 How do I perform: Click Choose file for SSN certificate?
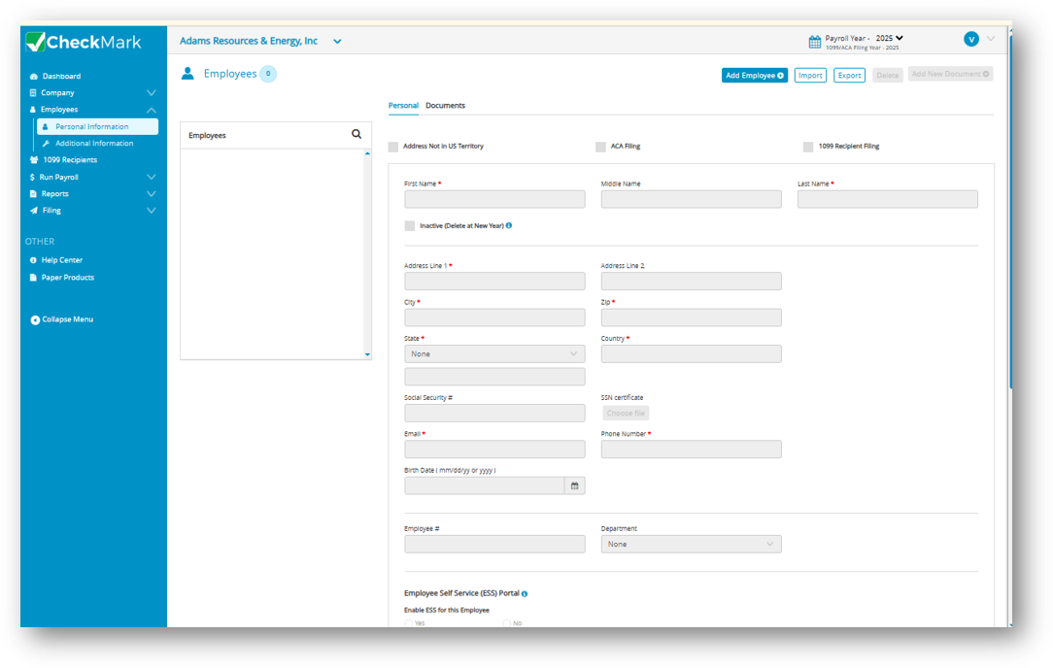(626, 414)
